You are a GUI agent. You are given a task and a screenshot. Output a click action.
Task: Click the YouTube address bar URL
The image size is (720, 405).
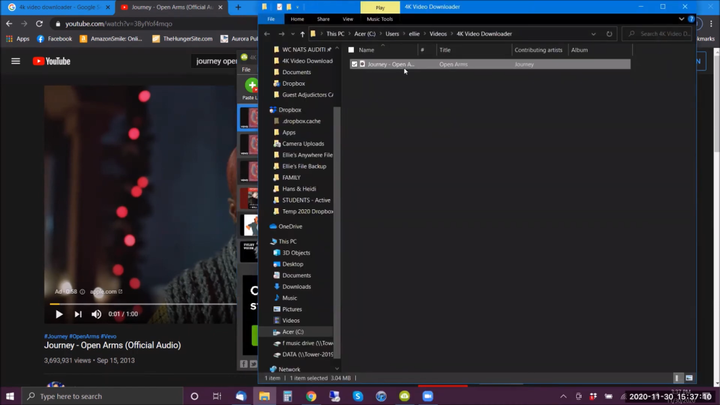click(118, 24)
